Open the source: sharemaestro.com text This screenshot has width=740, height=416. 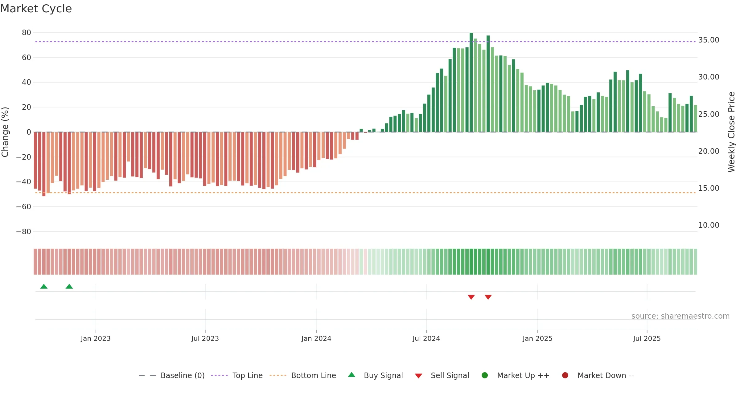[x=680, y=316]
